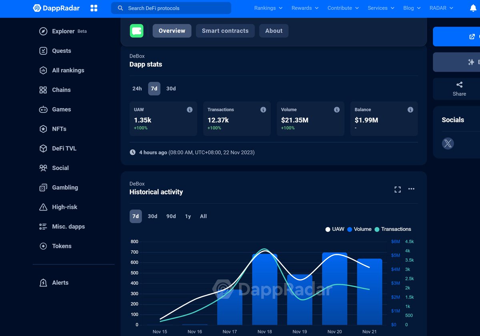Viewport: 480px width, 336px height.
Task: Click the Quests checklist icon
Action: click(43, 51)
